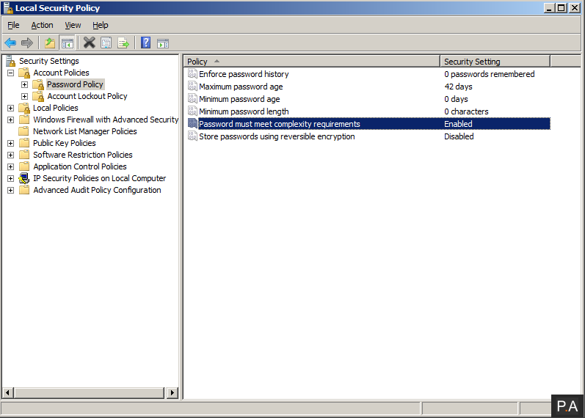Open the View menu
Viewport: 585px width, 418px height.
tap(73, 25)
